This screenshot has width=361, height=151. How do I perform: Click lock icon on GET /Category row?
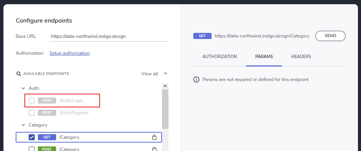[x=154, y=137]
